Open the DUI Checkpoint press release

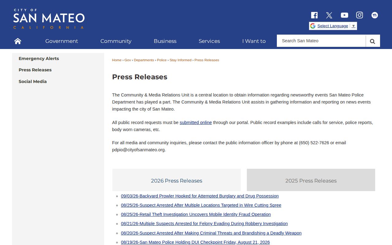click(195, 242)
